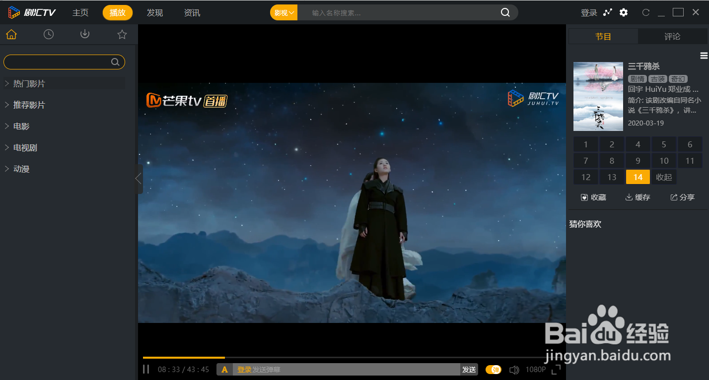This screenshot has width=709, height=380.
Task: Open the settings gear icon
Action: pos(624,12)
